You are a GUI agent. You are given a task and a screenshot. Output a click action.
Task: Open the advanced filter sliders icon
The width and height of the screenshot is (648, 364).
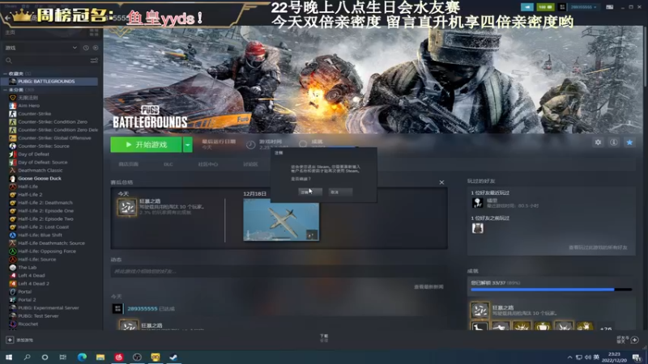[x=94, y=61]
